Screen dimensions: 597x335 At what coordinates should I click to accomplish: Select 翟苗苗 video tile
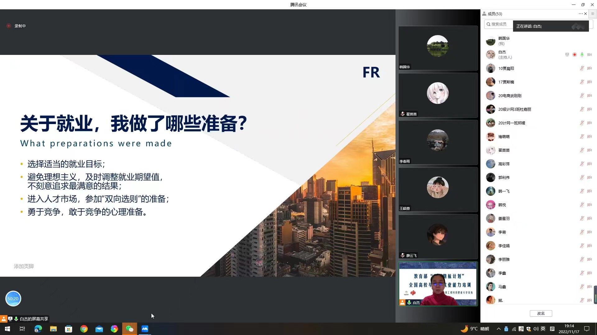(x=438, y=95)
